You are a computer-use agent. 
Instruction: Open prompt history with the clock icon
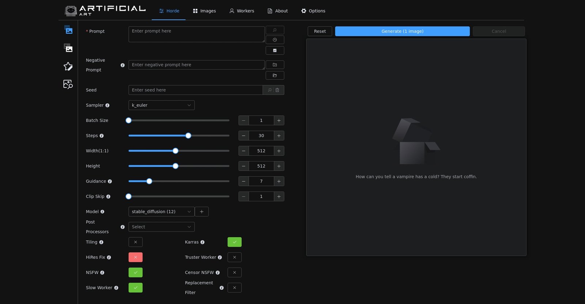(x=275, y=40)
